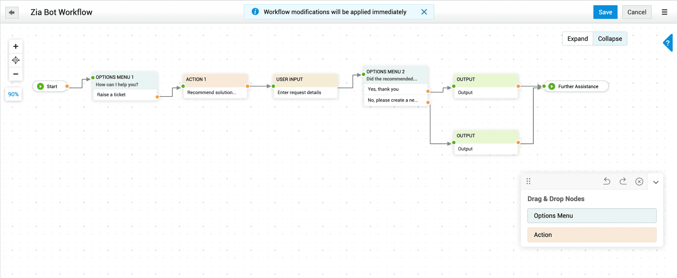The height and width of the screenshot is (278, 677).
Task: Switch to Collapse view
Action: coord(610,39)
